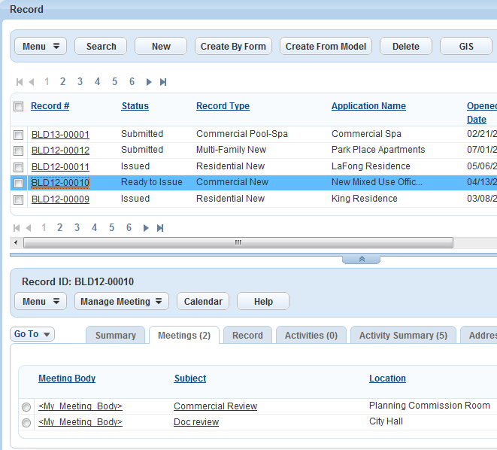Open page 4 in the top pagination
Viewport: 497px width, 450px height.
[97, 82]
